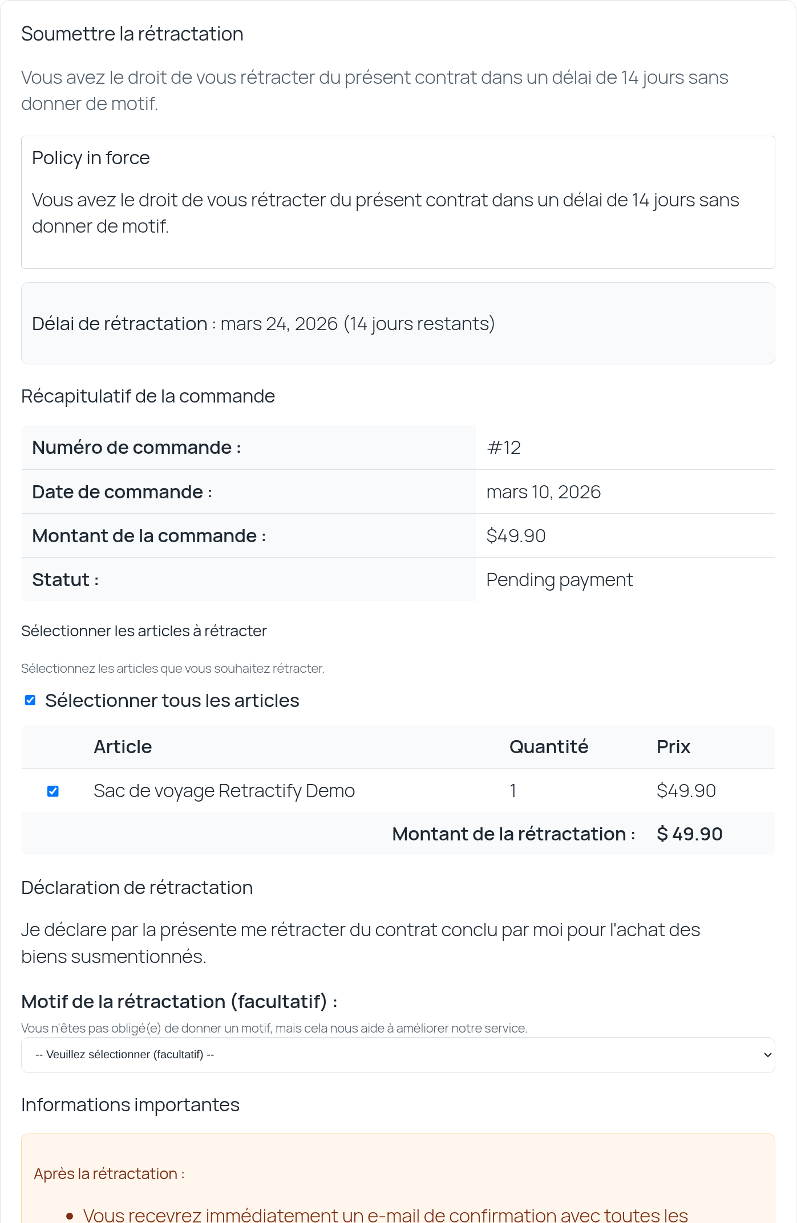The image size is (797, 1223).
Task: Click the "Récapitulatif de la commande" heading
Action: (x=148, y=395)
